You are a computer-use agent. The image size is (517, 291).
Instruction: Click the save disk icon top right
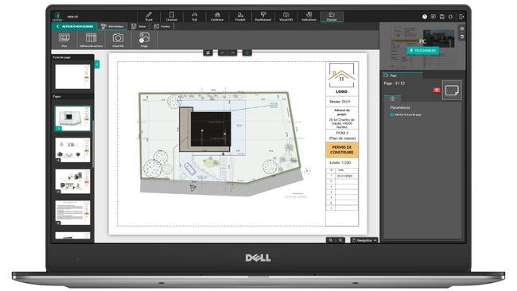442,17
